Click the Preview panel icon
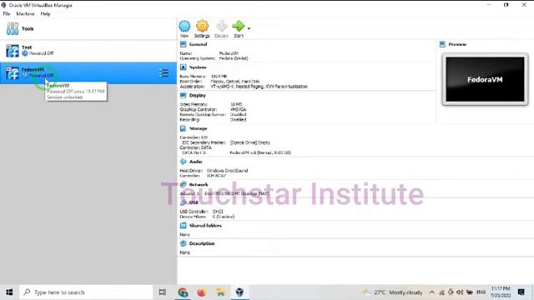534x300 pixels. click(442, 44)
